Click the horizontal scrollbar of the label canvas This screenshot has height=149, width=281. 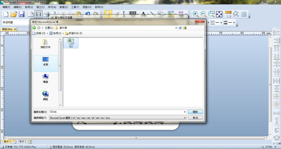point(136,138)
